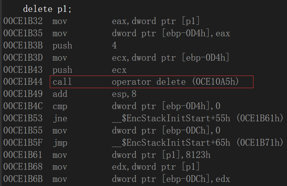Screen dimensions: 287x186
Task: Click address 00CE1B68
Action: pyautogui.click(x=23, y=167)
